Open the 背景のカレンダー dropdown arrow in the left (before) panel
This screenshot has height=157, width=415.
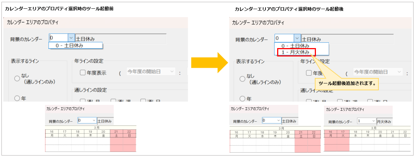tap(71, 38)
